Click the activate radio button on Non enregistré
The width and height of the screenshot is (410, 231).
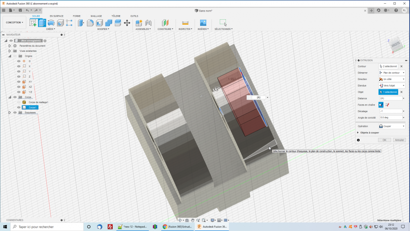[45, 41]
